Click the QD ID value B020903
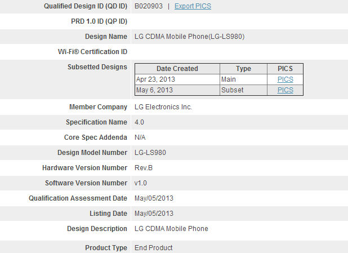The height and width of the screenshot is (253, 348). 148,6
